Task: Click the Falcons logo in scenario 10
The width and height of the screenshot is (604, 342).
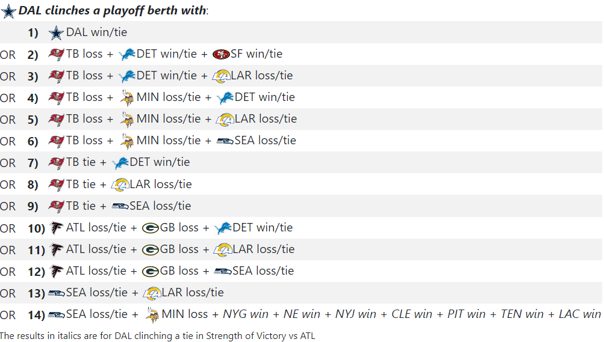Action: tap(56, 228)
